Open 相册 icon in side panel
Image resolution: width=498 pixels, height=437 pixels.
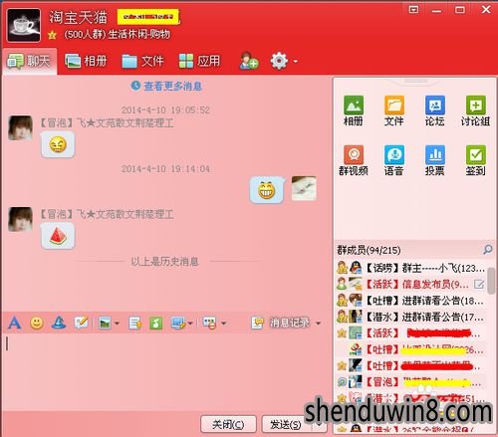354,110
